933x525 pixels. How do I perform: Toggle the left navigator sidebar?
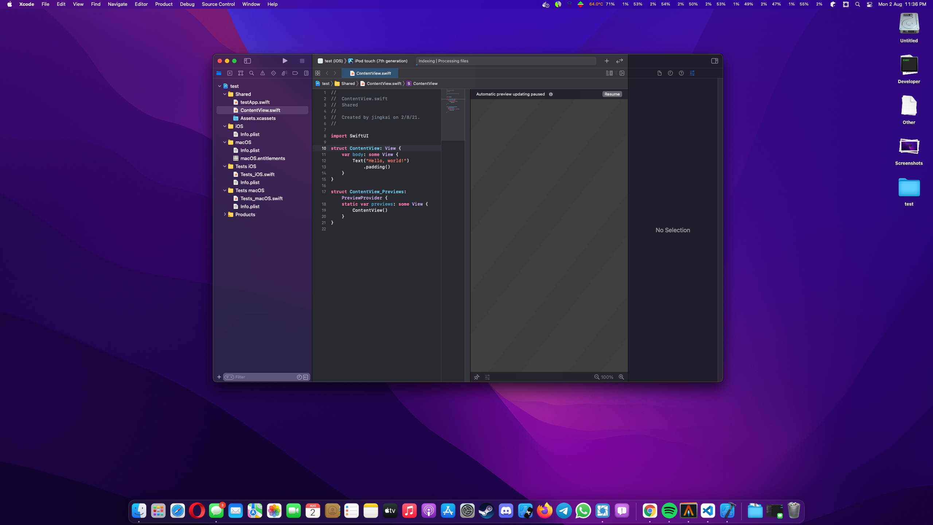(x=247, y=61)
